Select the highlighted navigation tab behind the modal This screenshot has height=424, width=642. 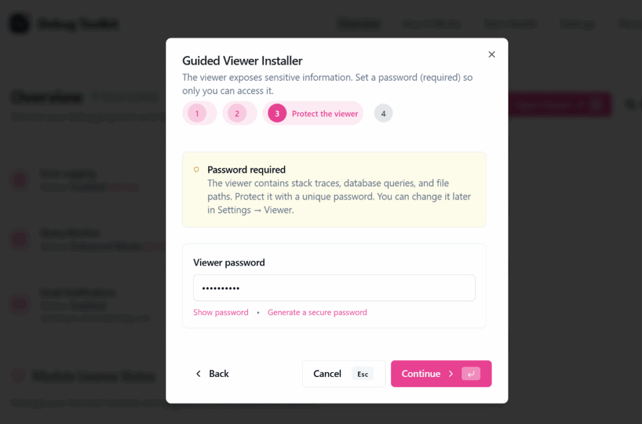(359, 23)
